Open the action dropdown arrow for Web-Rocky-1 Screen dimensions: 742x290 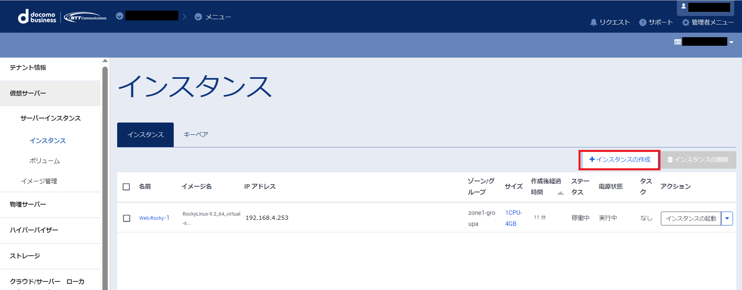[727, 219]
